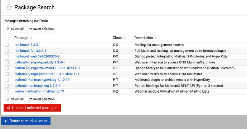
Task: Open webmin-virtualmin-mailman 6.13 package details
Action: (39, 91)
